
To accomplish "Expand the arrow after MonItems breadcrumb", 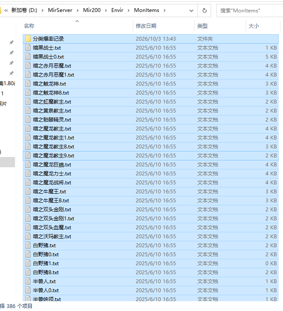I will 164,10.
